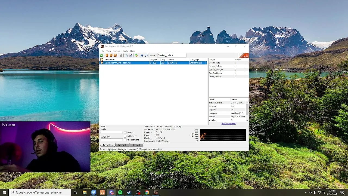Click the lock icon column header

[102, 59]
